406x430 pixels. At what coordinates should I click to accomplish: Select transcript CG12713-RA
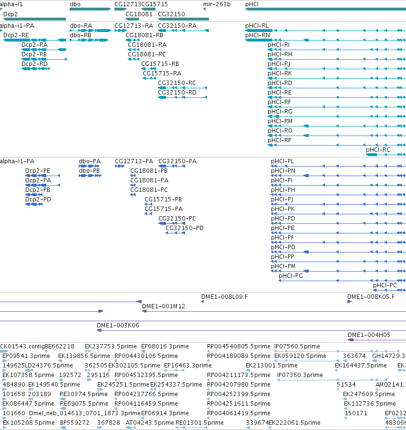[x=134, y=25]
